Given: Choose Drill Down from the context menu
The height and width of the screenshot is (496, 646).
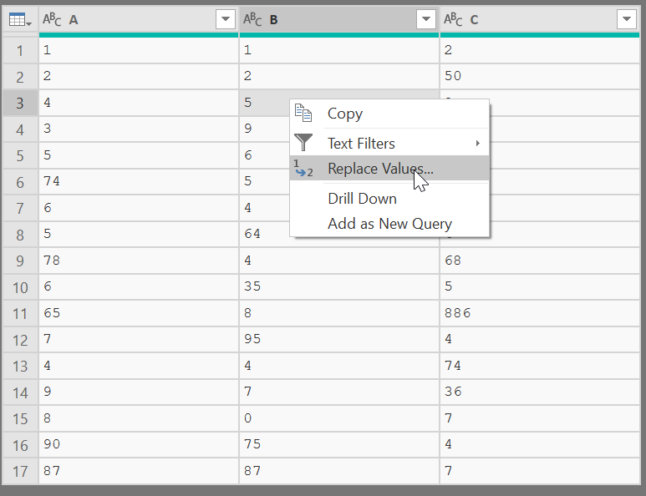Looking at the screenshot, I should [x=389, y=199].
